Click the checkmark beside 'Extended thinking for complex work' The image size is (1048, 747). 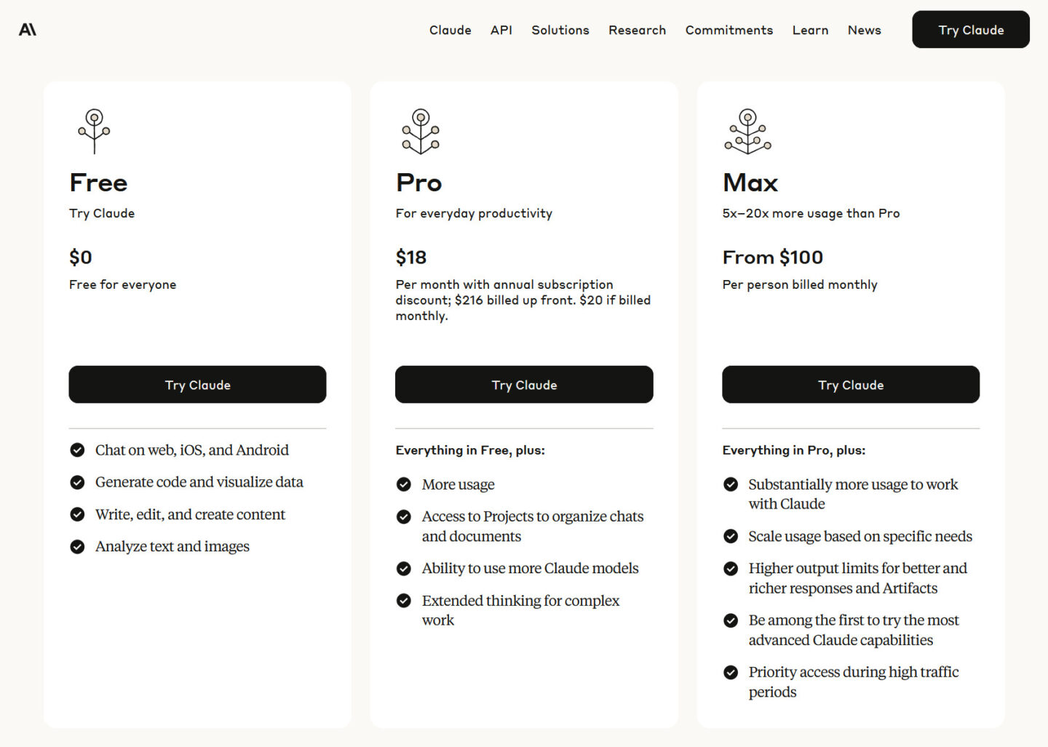click(x=404, y=600)
